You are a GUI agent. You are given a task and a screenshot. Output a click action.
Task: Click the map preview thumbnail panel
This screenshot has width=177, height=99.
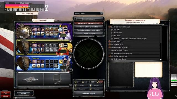121,75
